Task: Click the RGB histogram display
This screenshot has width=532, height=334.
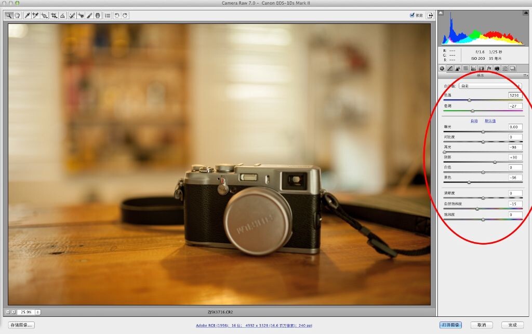Action: click(483, 29)
